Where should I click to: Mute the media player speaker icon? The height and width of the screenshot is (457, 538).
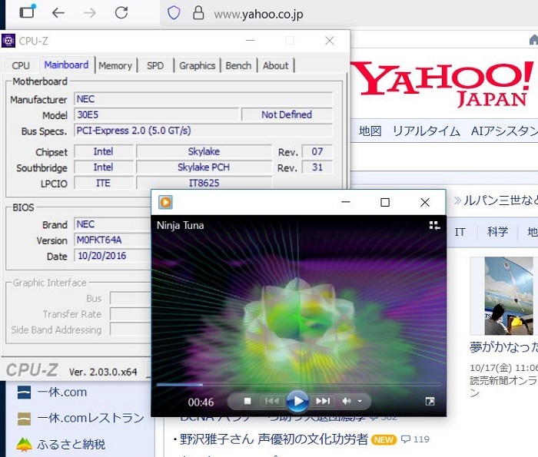point(347,401)
